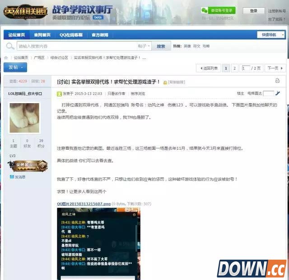This screenshot has height=280, width=289.
Task: Click the [讨论] thread category tag
Action: (x=63, y=82)
